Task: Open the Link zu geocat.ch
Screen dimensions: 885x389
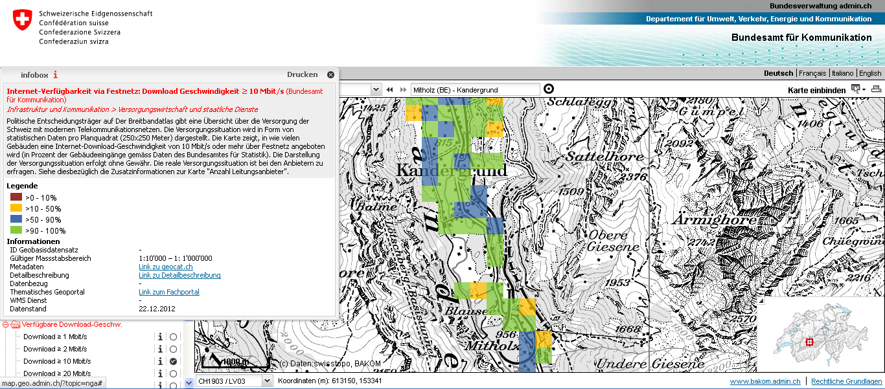Action: 166,267
